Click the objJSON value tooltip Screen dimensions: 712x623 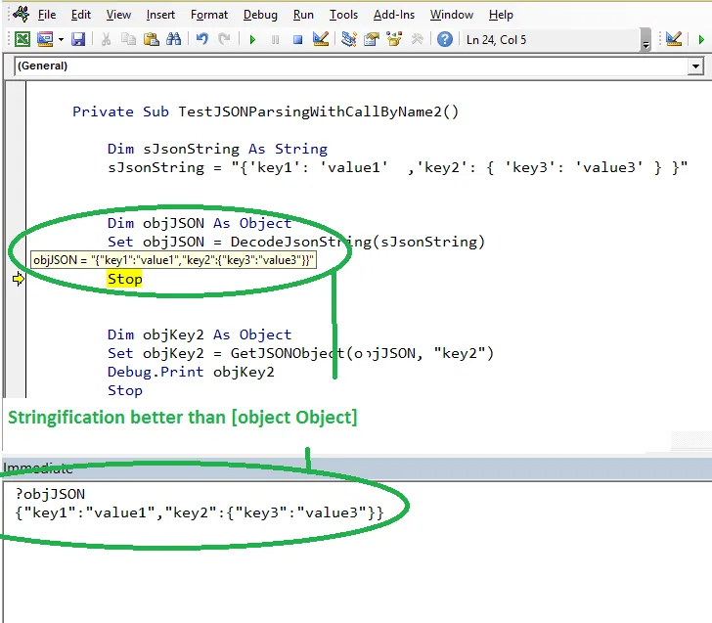173,260
